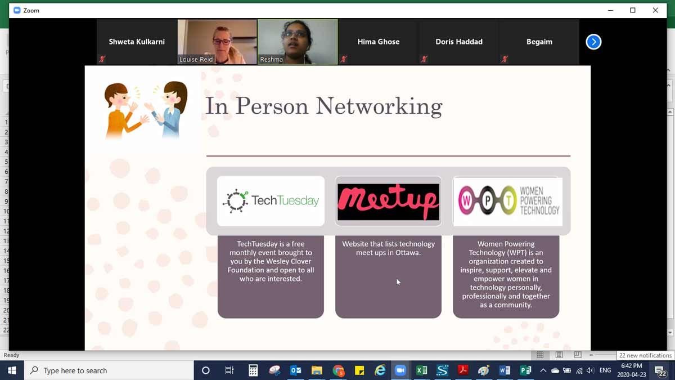Click the Windows search box
This screenshot has height=380, width=675.
[110, 370]
